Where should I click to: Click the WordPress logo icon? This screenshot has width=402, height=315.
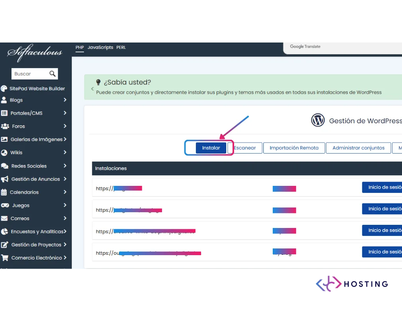(x=318, y=120)
